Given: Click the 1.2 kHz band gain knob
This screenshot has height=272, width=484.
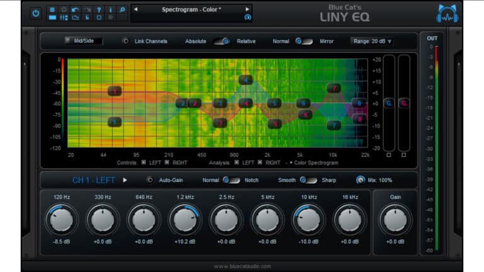Looking at the screenshot, I should tap(185, 220).
